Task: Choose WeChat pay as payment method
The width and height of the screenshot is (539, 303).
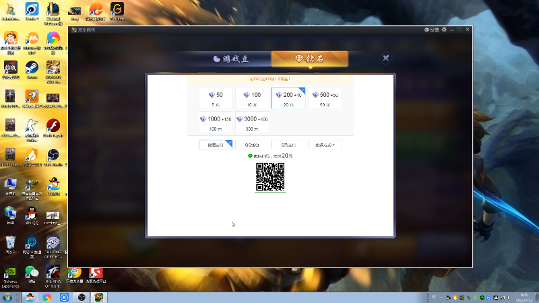Action: coord(216,145)
